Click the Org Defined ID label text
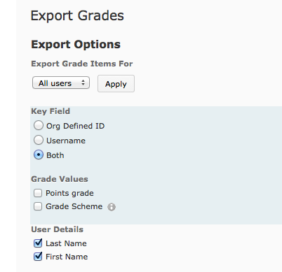 pyautogui.click(x=75, y=126)
